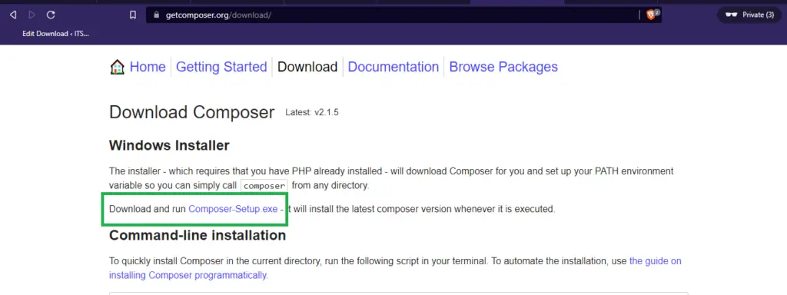The height and width of the screenshot is (295, 787).
Task: Click the browser forward arrow
Action: [x=32, y=15]
